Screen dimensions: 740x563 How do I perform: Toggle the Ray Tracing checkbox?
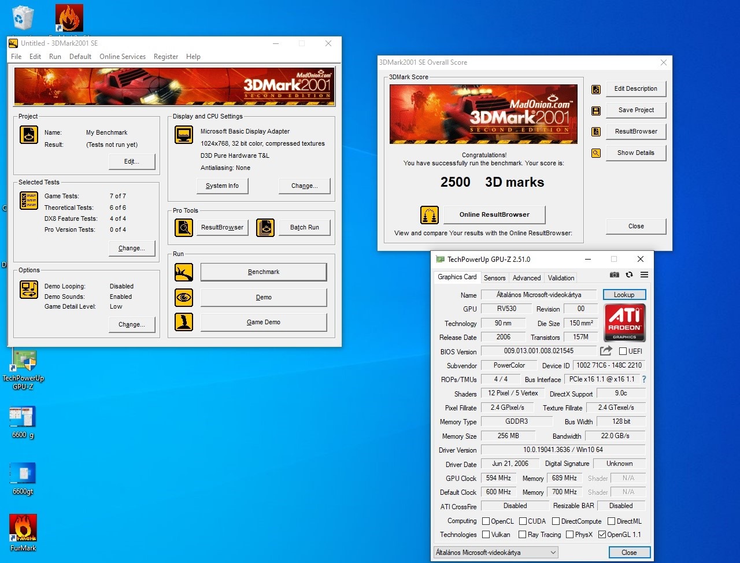tap(522, 535)
